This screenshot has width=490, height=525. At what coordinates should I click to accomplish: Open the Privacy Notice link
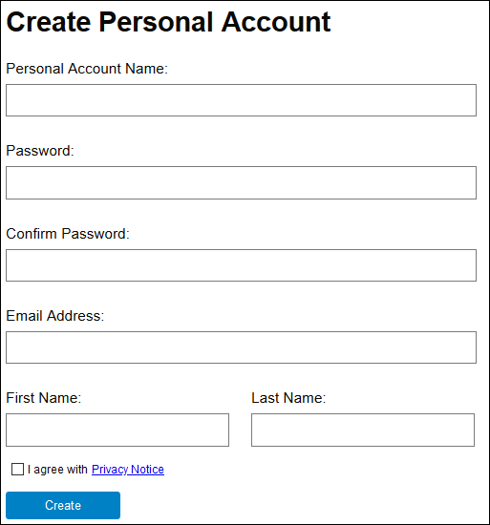tap(128, 470)
